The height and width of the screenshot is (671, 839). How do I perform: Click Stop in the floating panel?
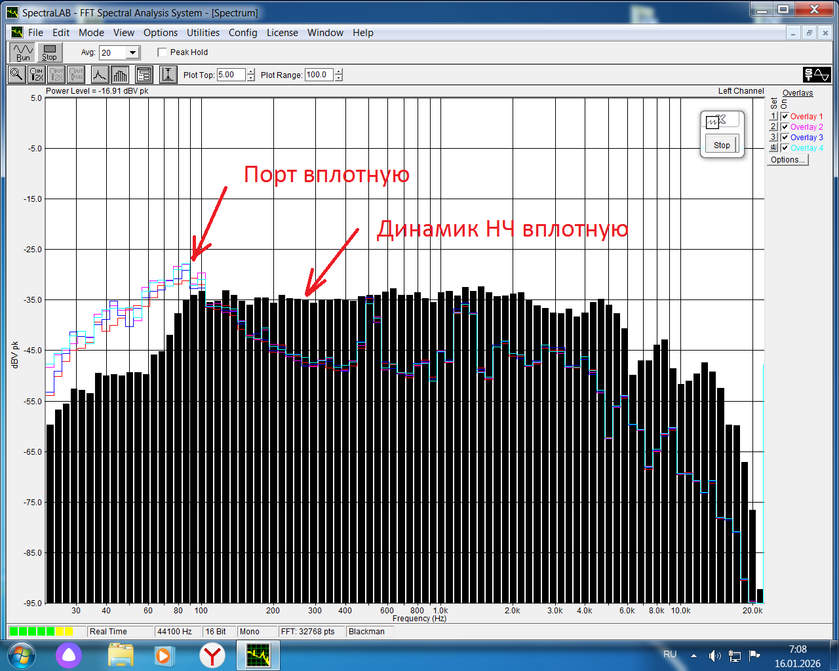[722, 145]
